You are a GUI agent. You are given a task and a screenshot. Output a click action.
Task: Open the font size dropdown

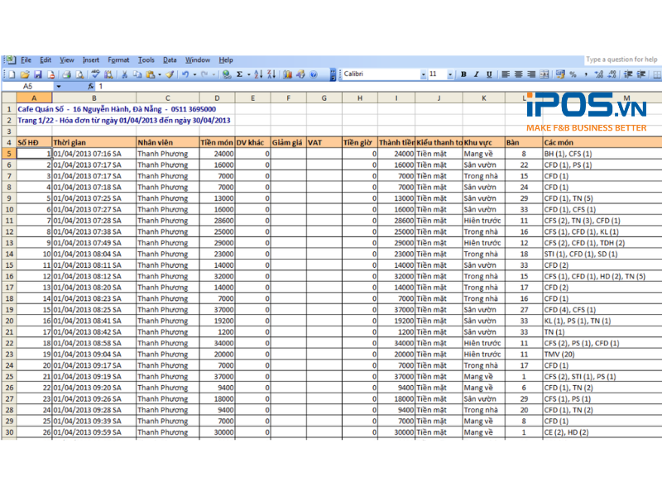pos(449,74)
